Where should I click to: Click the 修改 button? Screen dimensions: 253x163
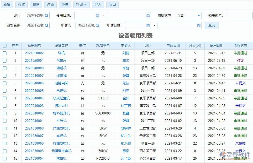(21, 5)
